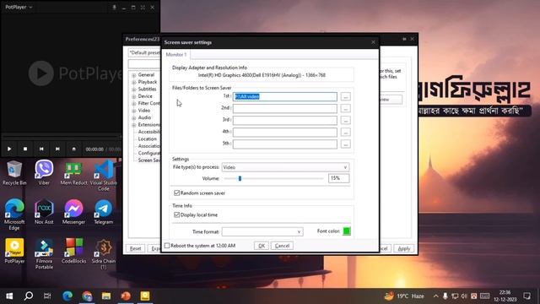The image size is (540, 304).
Task: Click PotPlayer play button
Action: coord(9,149)
